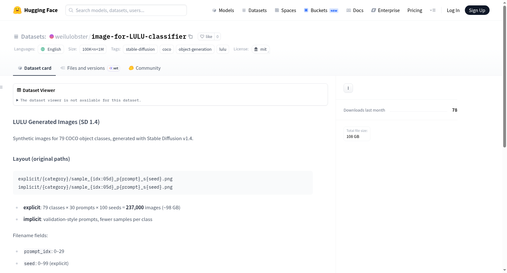Open the Pricing page

pyautogui.click(x=415, y=10)
